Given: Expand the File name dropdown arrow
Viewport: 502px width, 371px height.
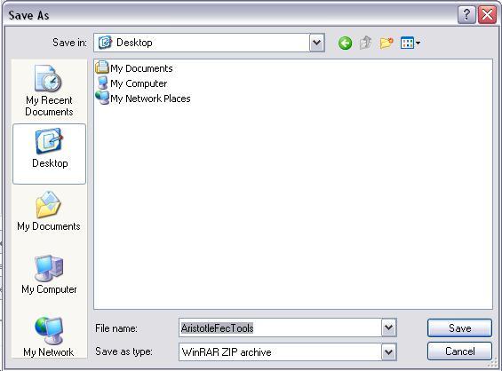Looking at the screenshot, I should [388, 328].
